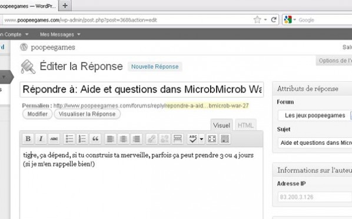Click the unlink icon in the toolbar
352x219 pixels.
coord(164,138)
